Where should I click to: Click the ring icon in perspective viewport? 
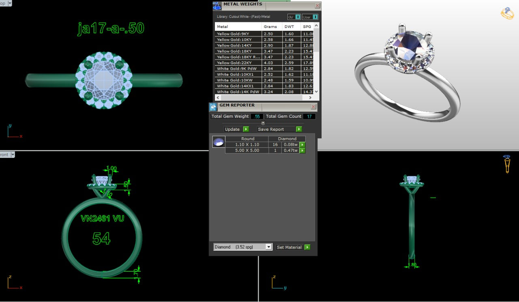507,13
